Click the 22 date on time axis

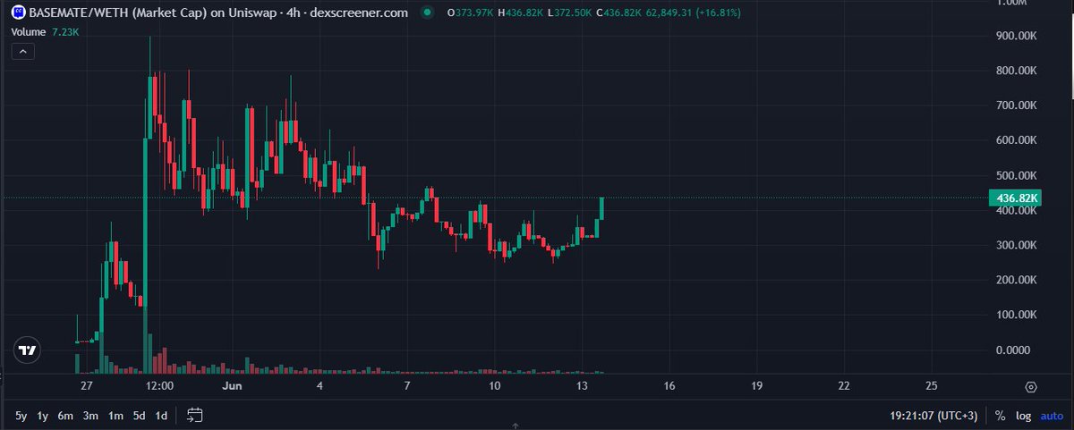click(x=844, y=386)
